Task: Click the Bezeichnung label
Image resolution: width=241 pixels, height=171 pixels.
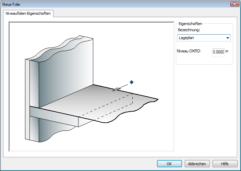Action: coord(189,30)
